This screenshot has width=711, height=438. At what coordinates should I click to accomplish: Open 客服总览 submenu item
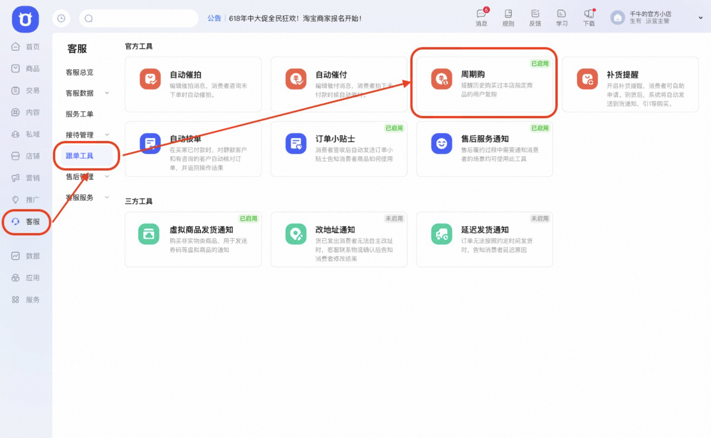[80, 72]
